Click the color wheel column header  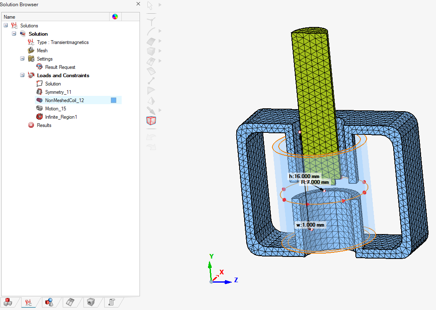[115, 17]
